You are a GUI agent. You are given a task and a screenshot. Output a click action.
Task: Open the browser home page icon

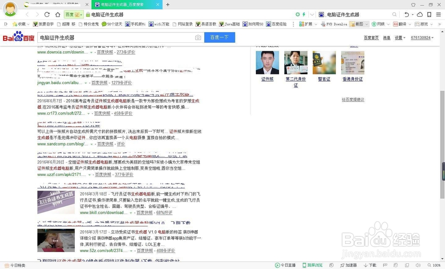pos(57,15)
